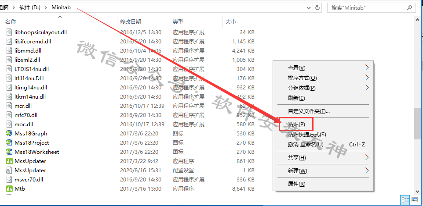423x206 pixels.
Task: Click the Mss18Project icon
Action: [9, 142]
